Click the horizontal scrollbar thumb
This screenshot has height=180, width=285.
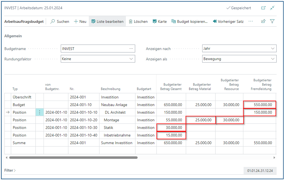tap(73, 157)
